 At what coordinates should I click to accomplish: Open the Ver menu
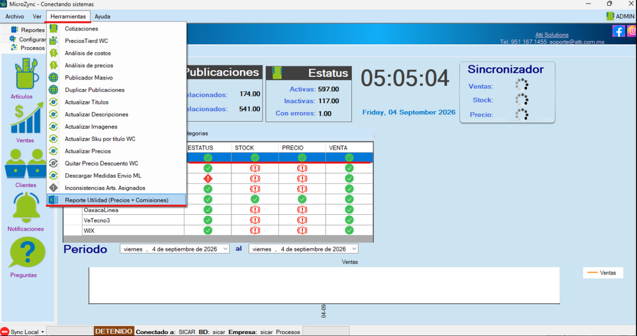point(37,17)
